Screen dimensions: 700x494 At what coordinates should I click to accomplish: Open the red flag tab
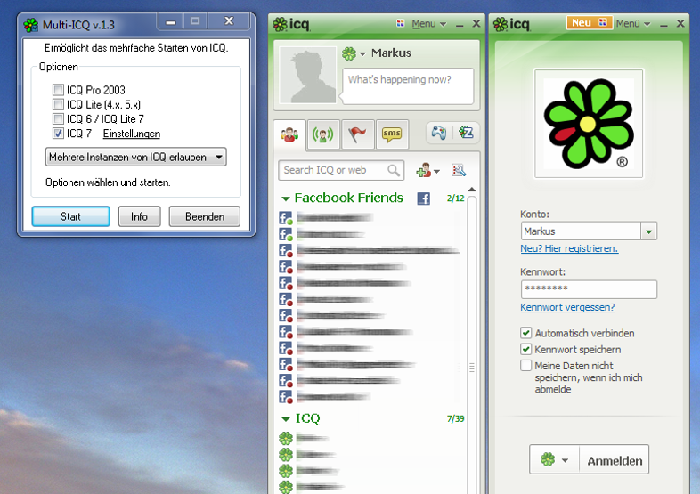357,135
